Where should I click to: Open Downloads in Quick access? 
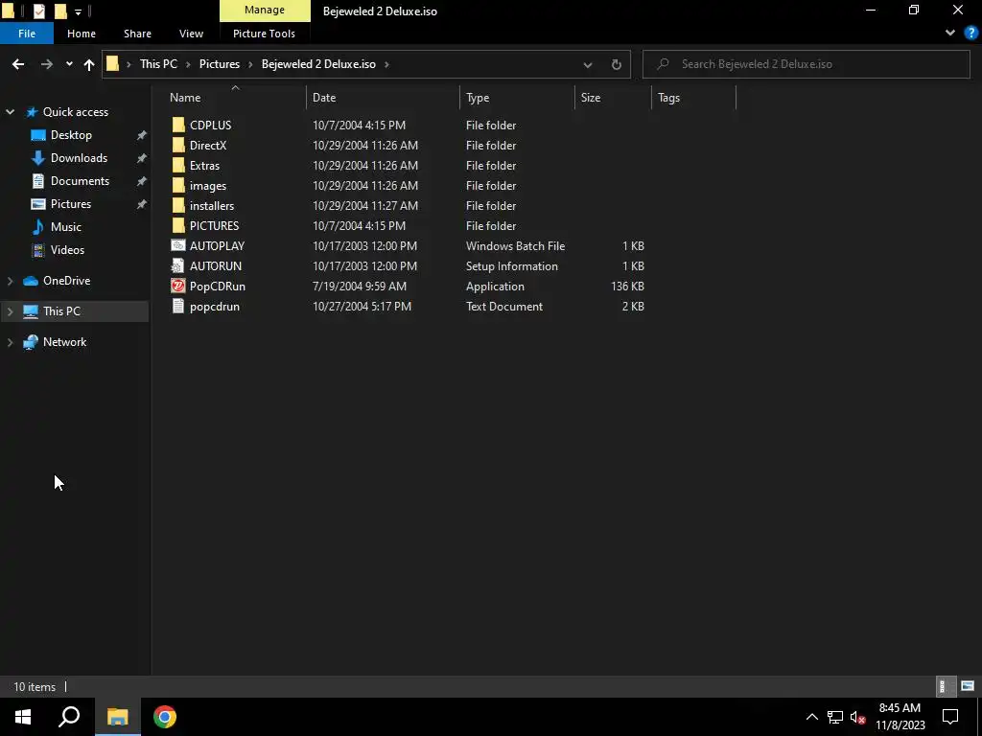(79, 158)
